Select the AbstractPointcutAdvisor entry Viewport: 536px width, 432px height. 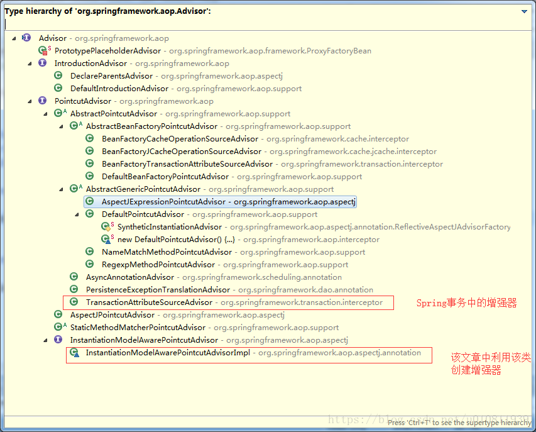pos(180,114)
